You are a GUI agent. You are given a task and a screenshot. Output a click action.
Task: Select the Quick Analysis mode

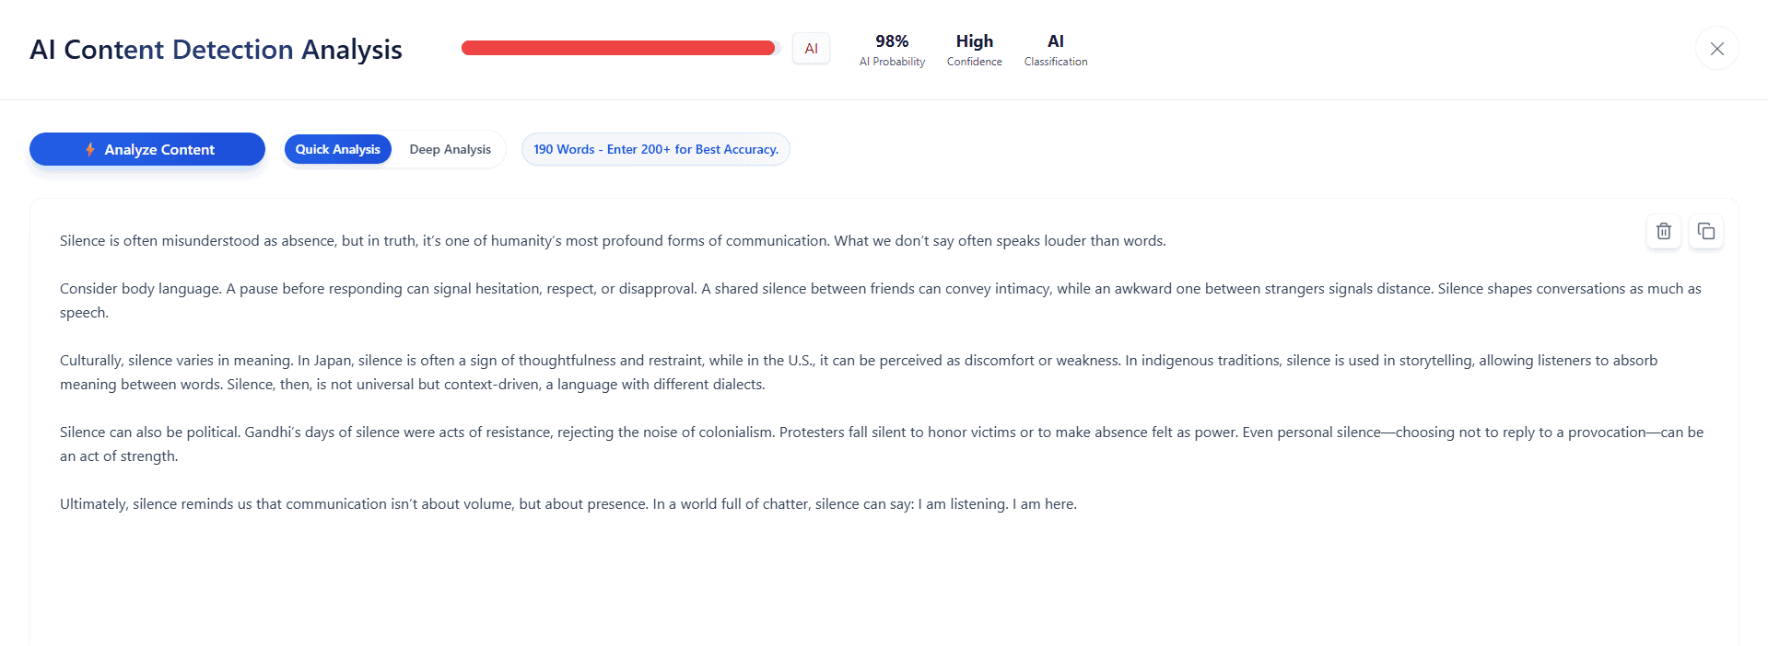point(337,149)
